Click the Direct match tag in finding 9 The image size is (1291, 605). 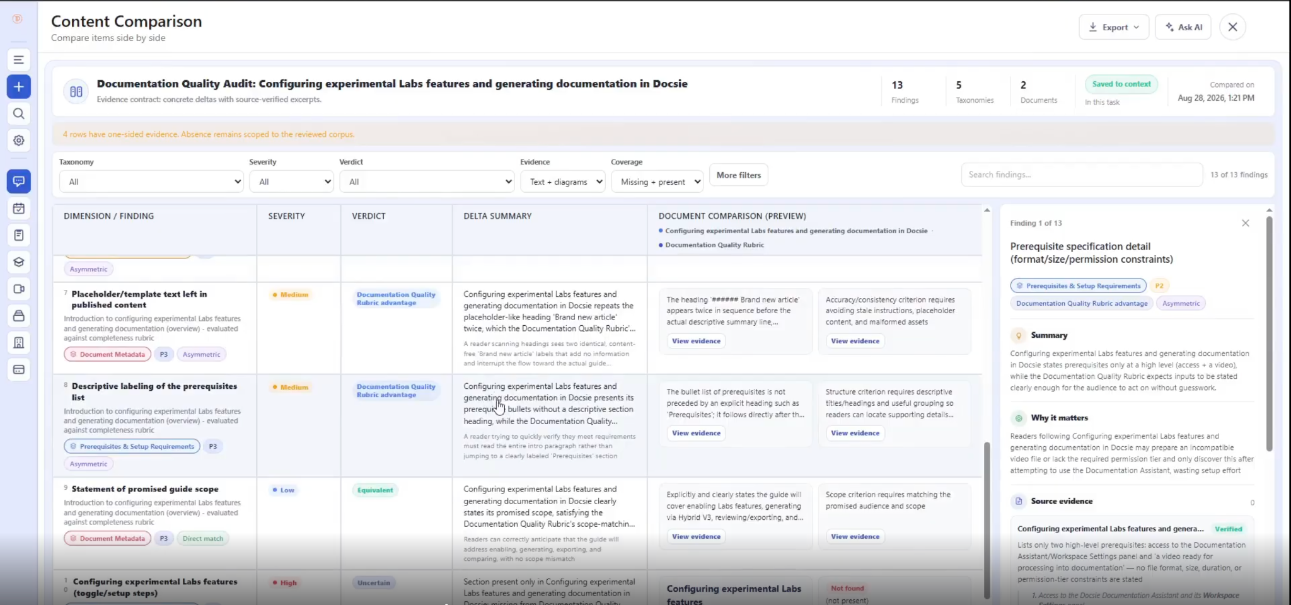point(203,539)
